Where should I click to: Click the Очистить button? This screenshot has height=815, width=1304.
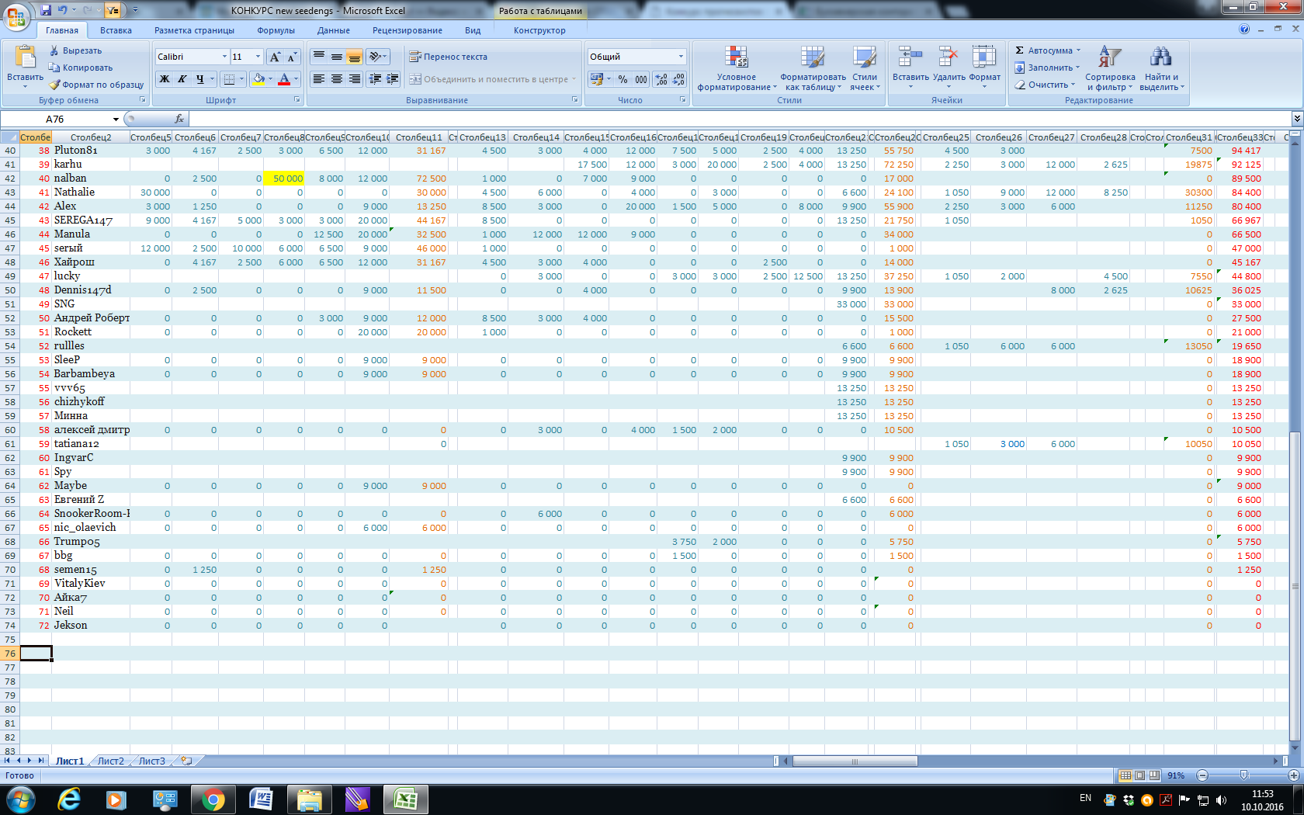tap(1047, 85)
